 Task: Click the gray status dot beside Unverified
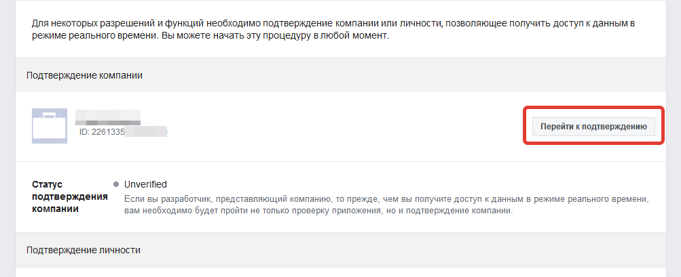point(116,185)
